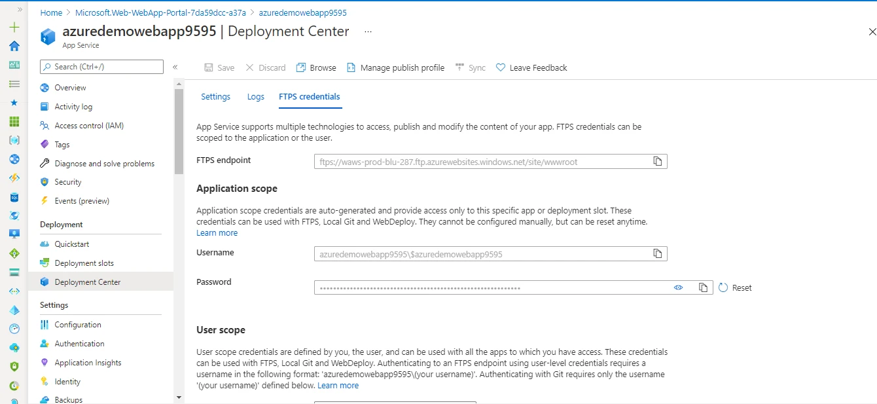The image size is (877, 404).
Task: Open All resources grid icon
Action: coord(14,121)
